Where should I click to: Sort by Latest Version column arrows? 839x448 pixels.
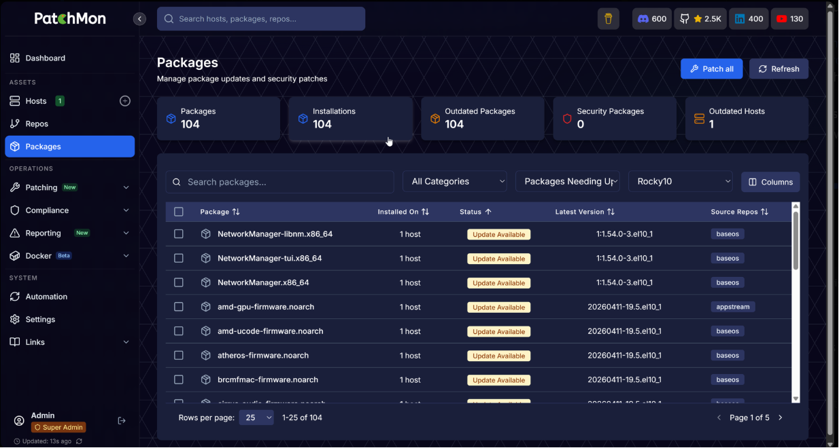pos(611,212)
